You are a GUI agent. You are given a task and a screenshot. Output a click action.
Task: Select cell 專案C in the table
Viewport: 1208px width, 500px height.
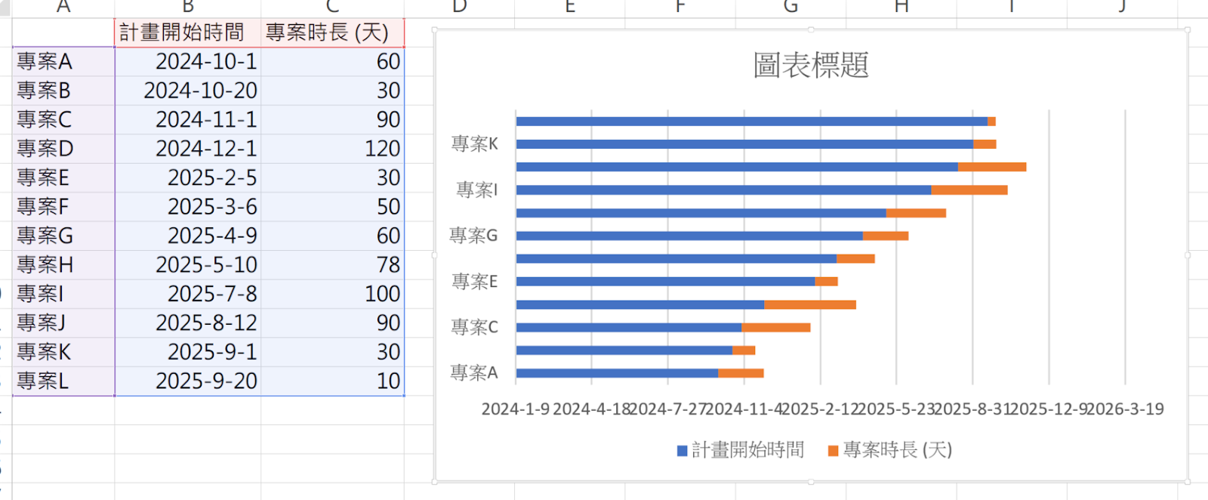pyautogui.click(x=63, y=119)
